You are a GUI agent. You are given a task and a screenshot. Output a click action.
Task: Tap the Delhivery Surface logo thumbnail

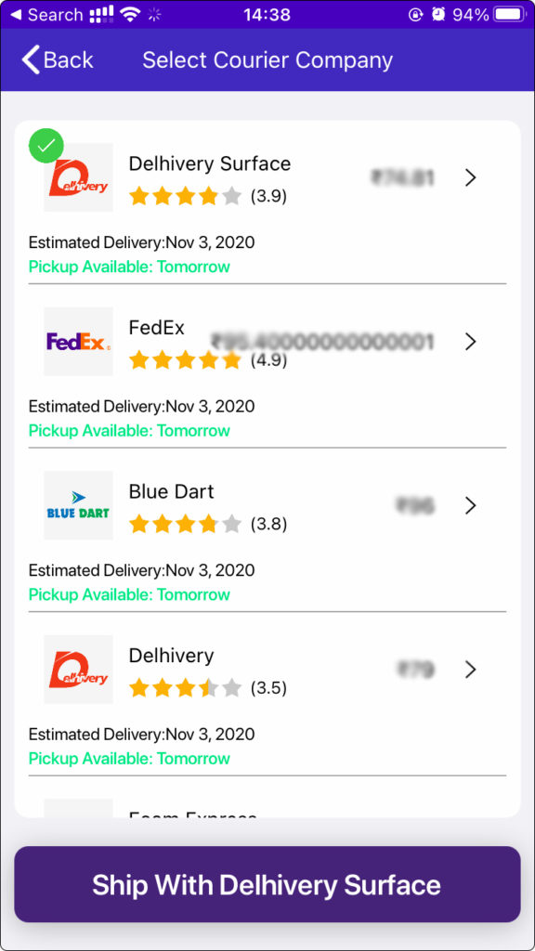pyautogui.click(x=78, y=177)
